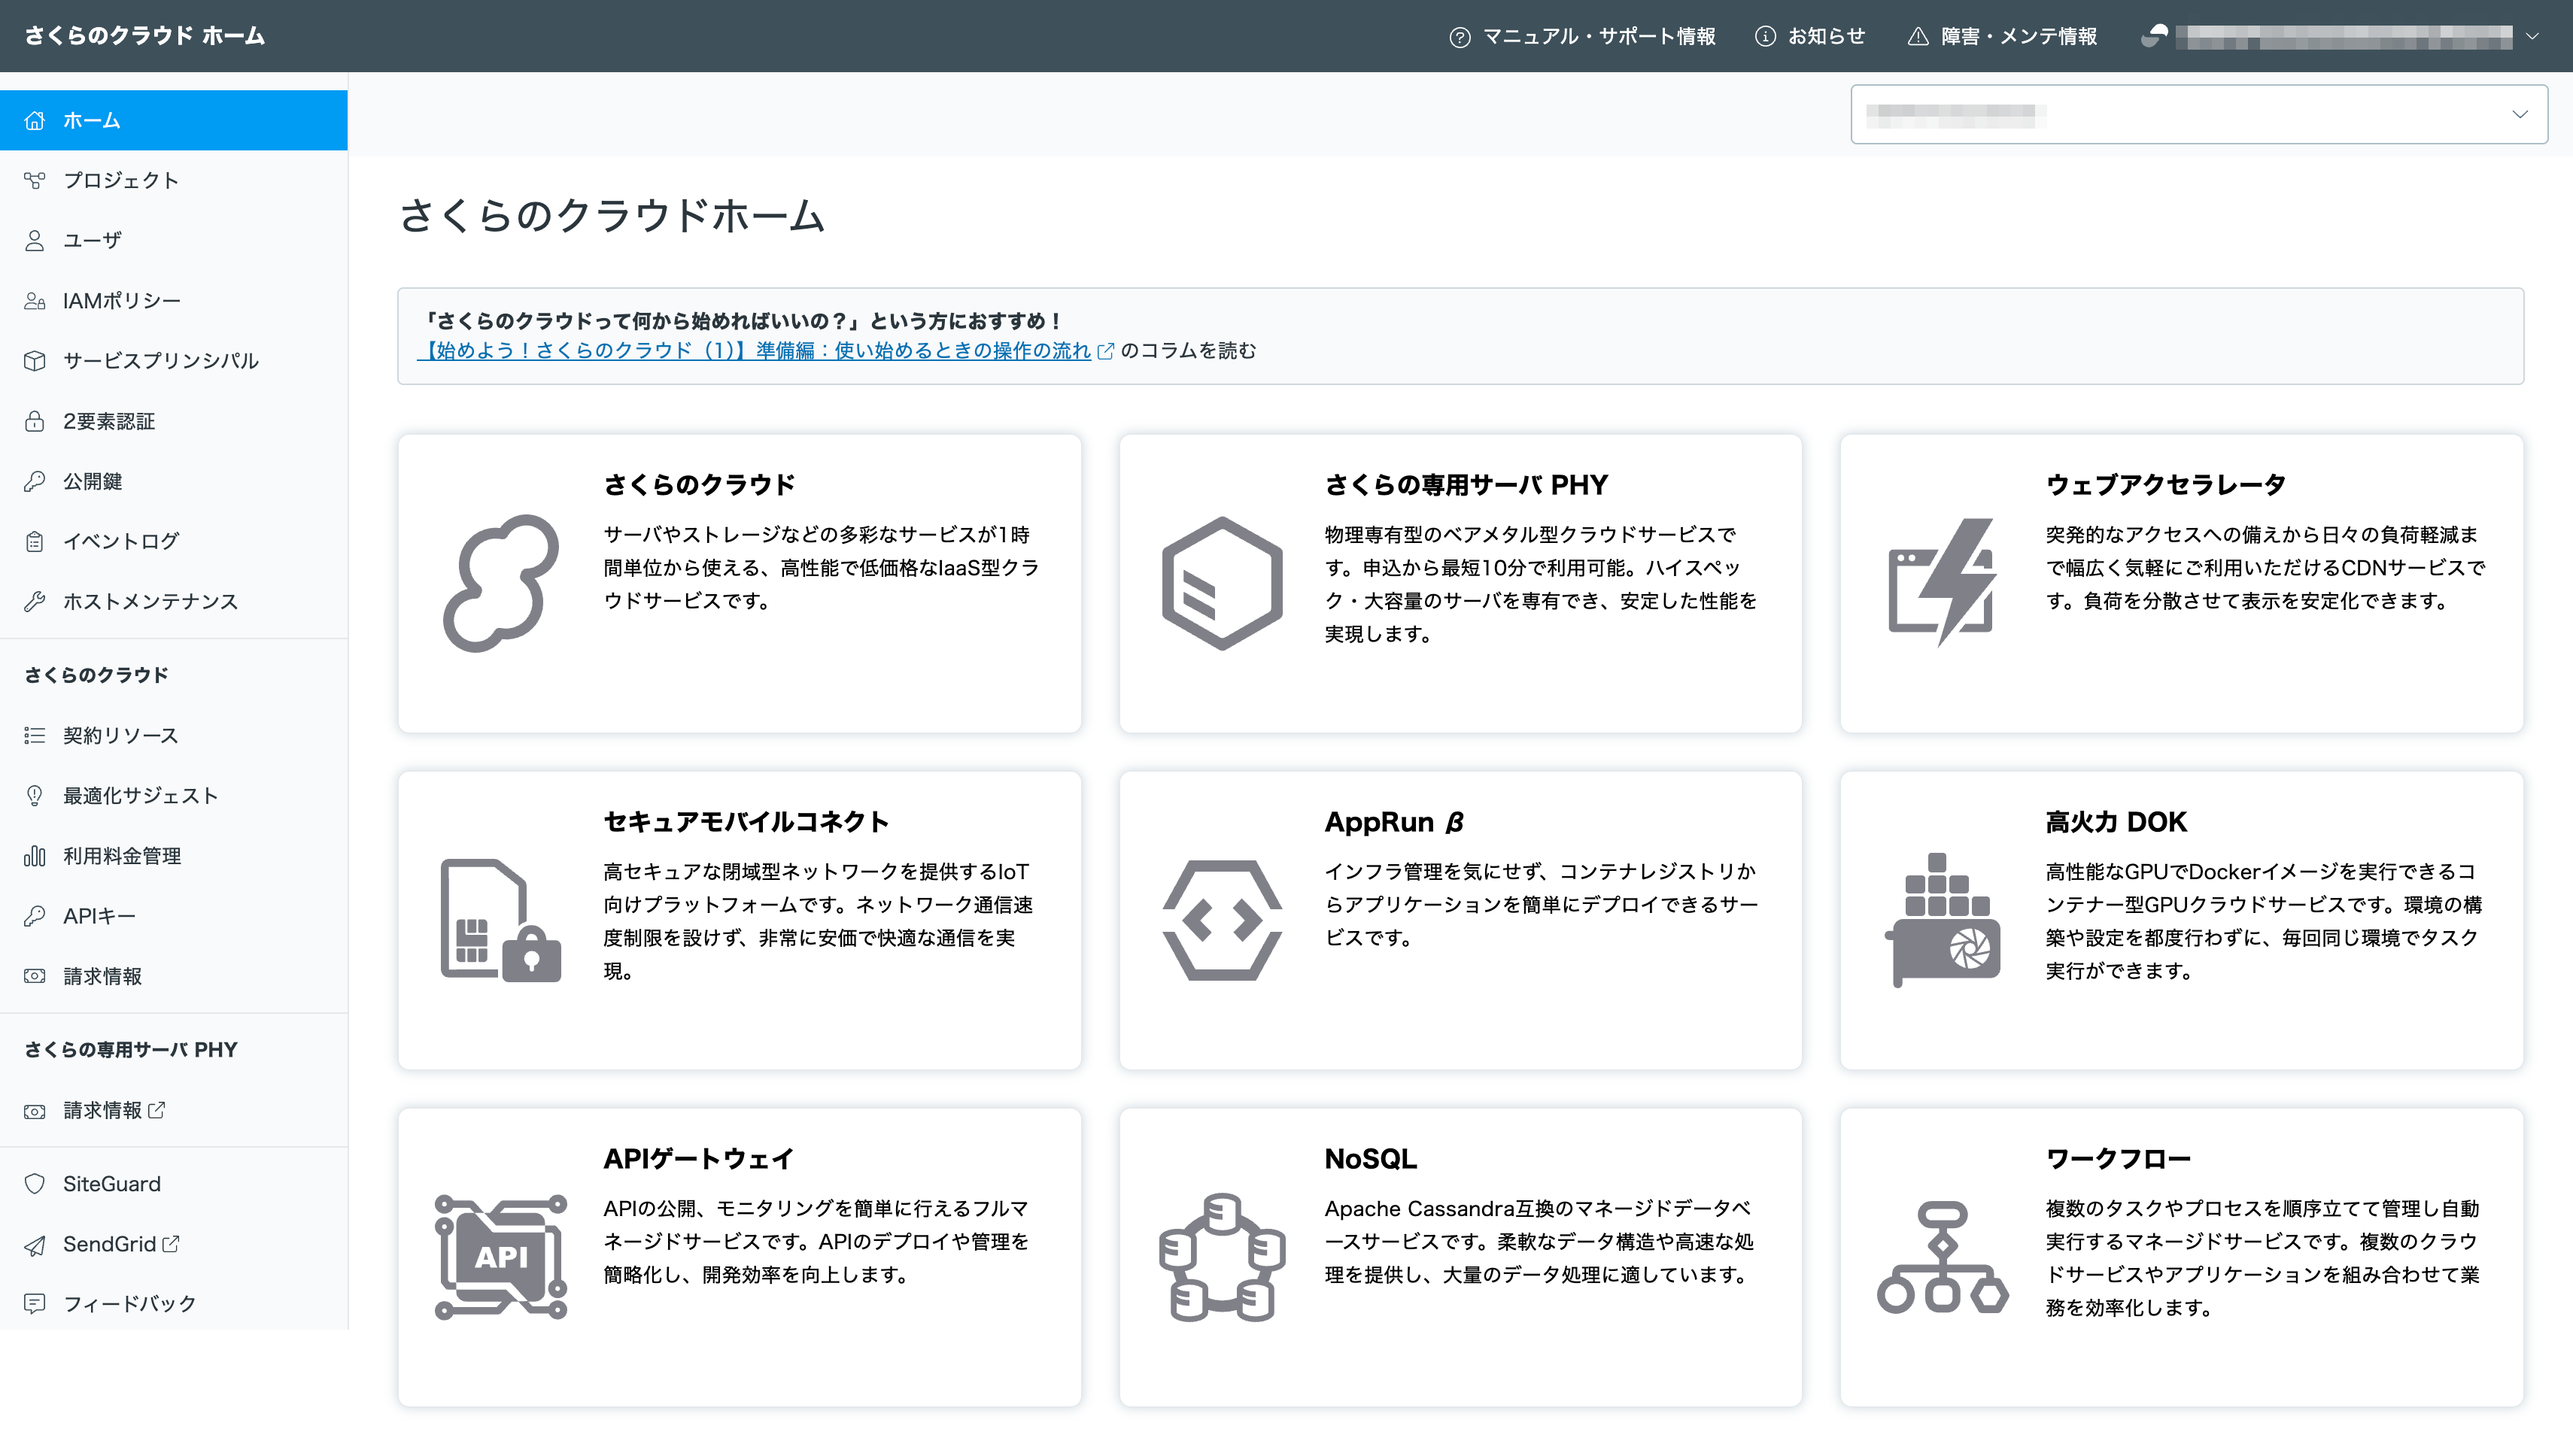
Task: Click the ウェブアクセラレータ card title
Action: click(x=2166, y=485)
